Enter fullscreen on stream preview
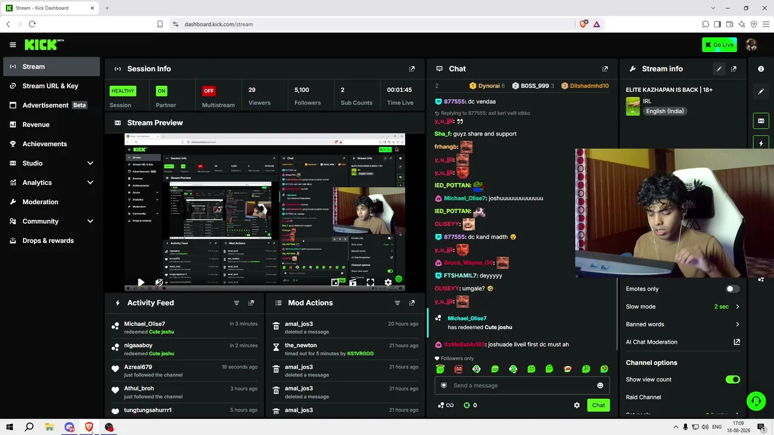 click(370, 282)
